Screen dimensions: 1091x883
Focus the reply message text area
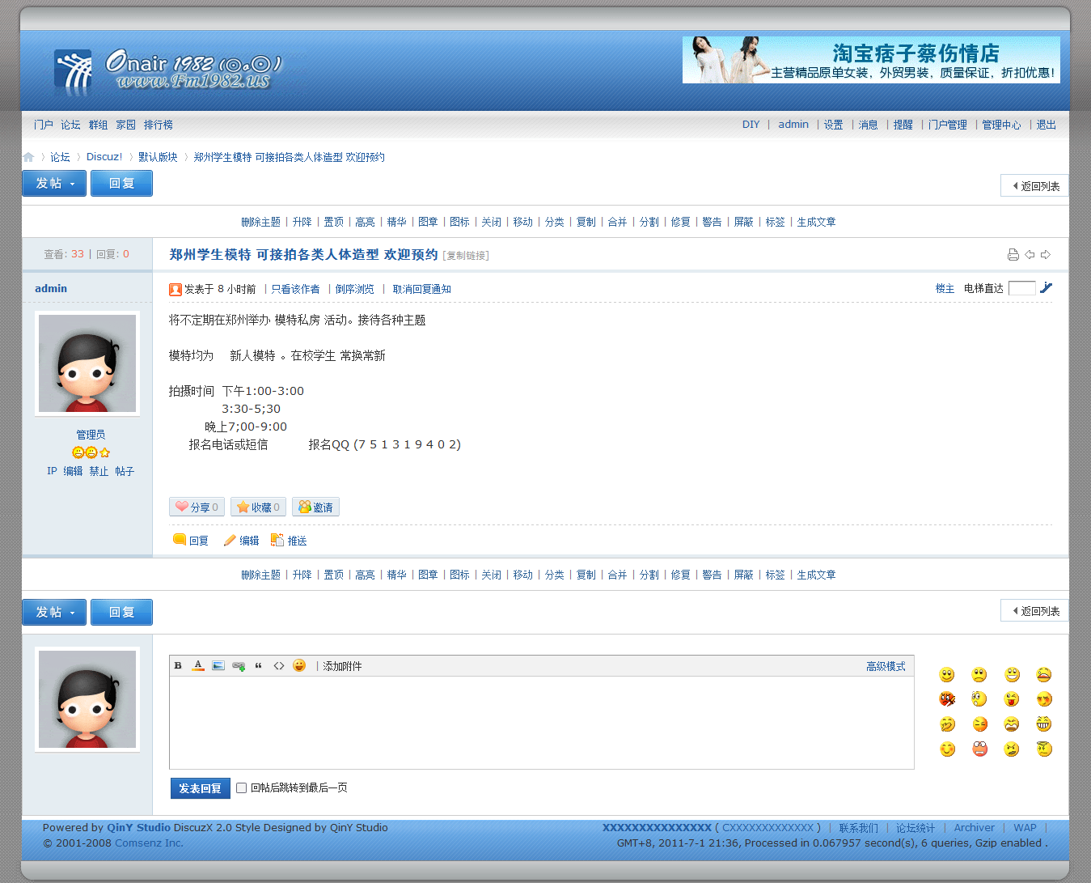point(542,723)
